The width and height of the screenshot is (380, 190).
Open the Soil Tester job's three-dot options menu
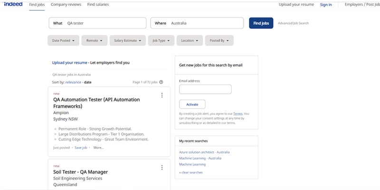(x=162, y=168)
